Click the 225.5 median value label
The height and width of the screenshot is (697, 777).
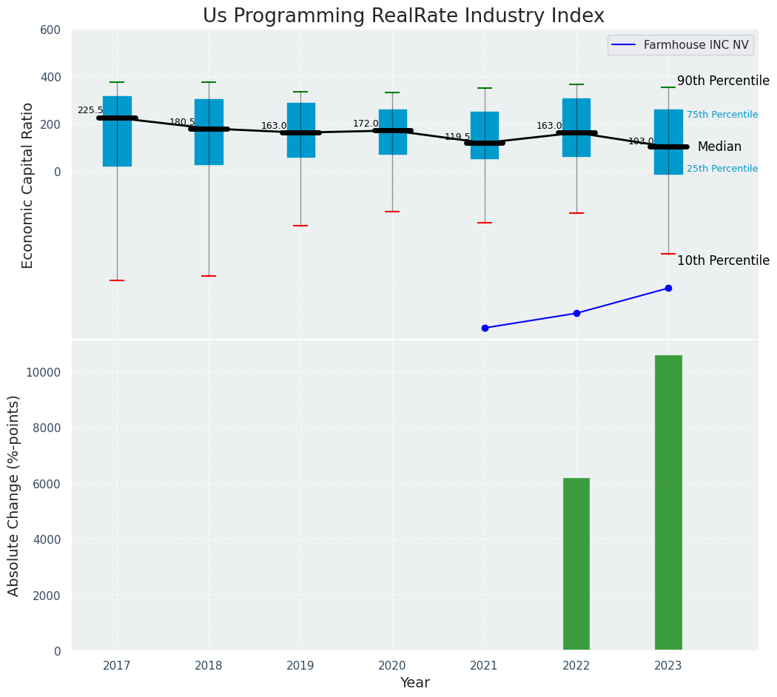(90, 110)
